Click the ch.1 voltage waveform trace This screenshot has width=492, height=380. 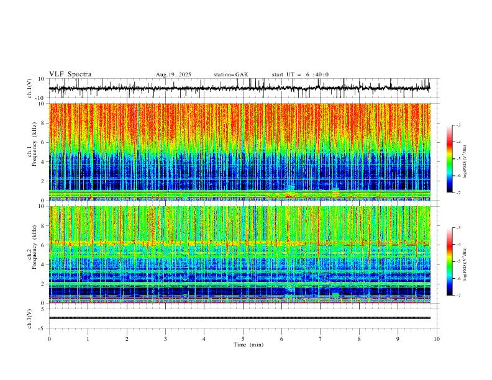[239, 88]
